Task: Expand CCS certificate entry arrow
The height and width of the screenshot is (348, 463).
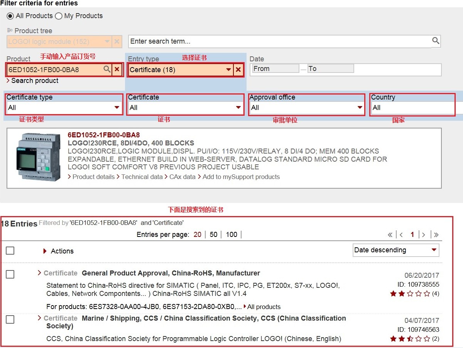Action: tap(39, 318)
